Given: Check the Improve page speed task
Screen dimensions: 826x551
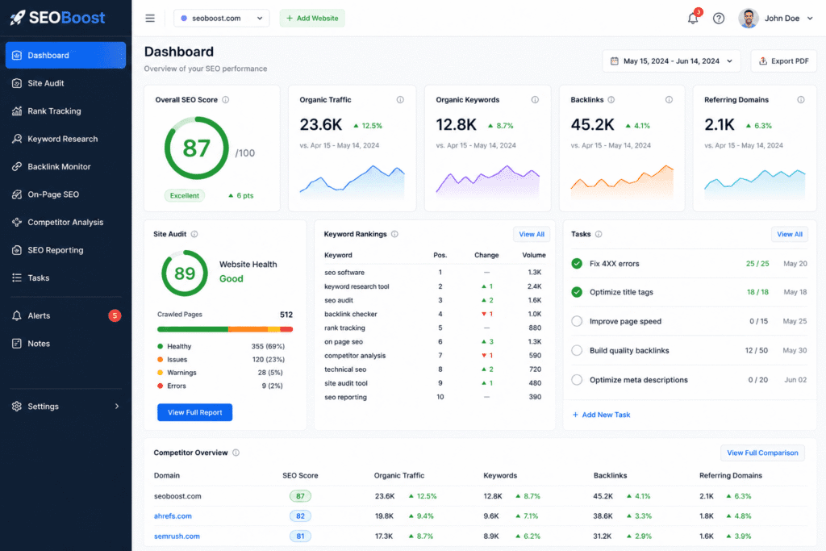Looking at the screenshot, I should pos(577,321).
